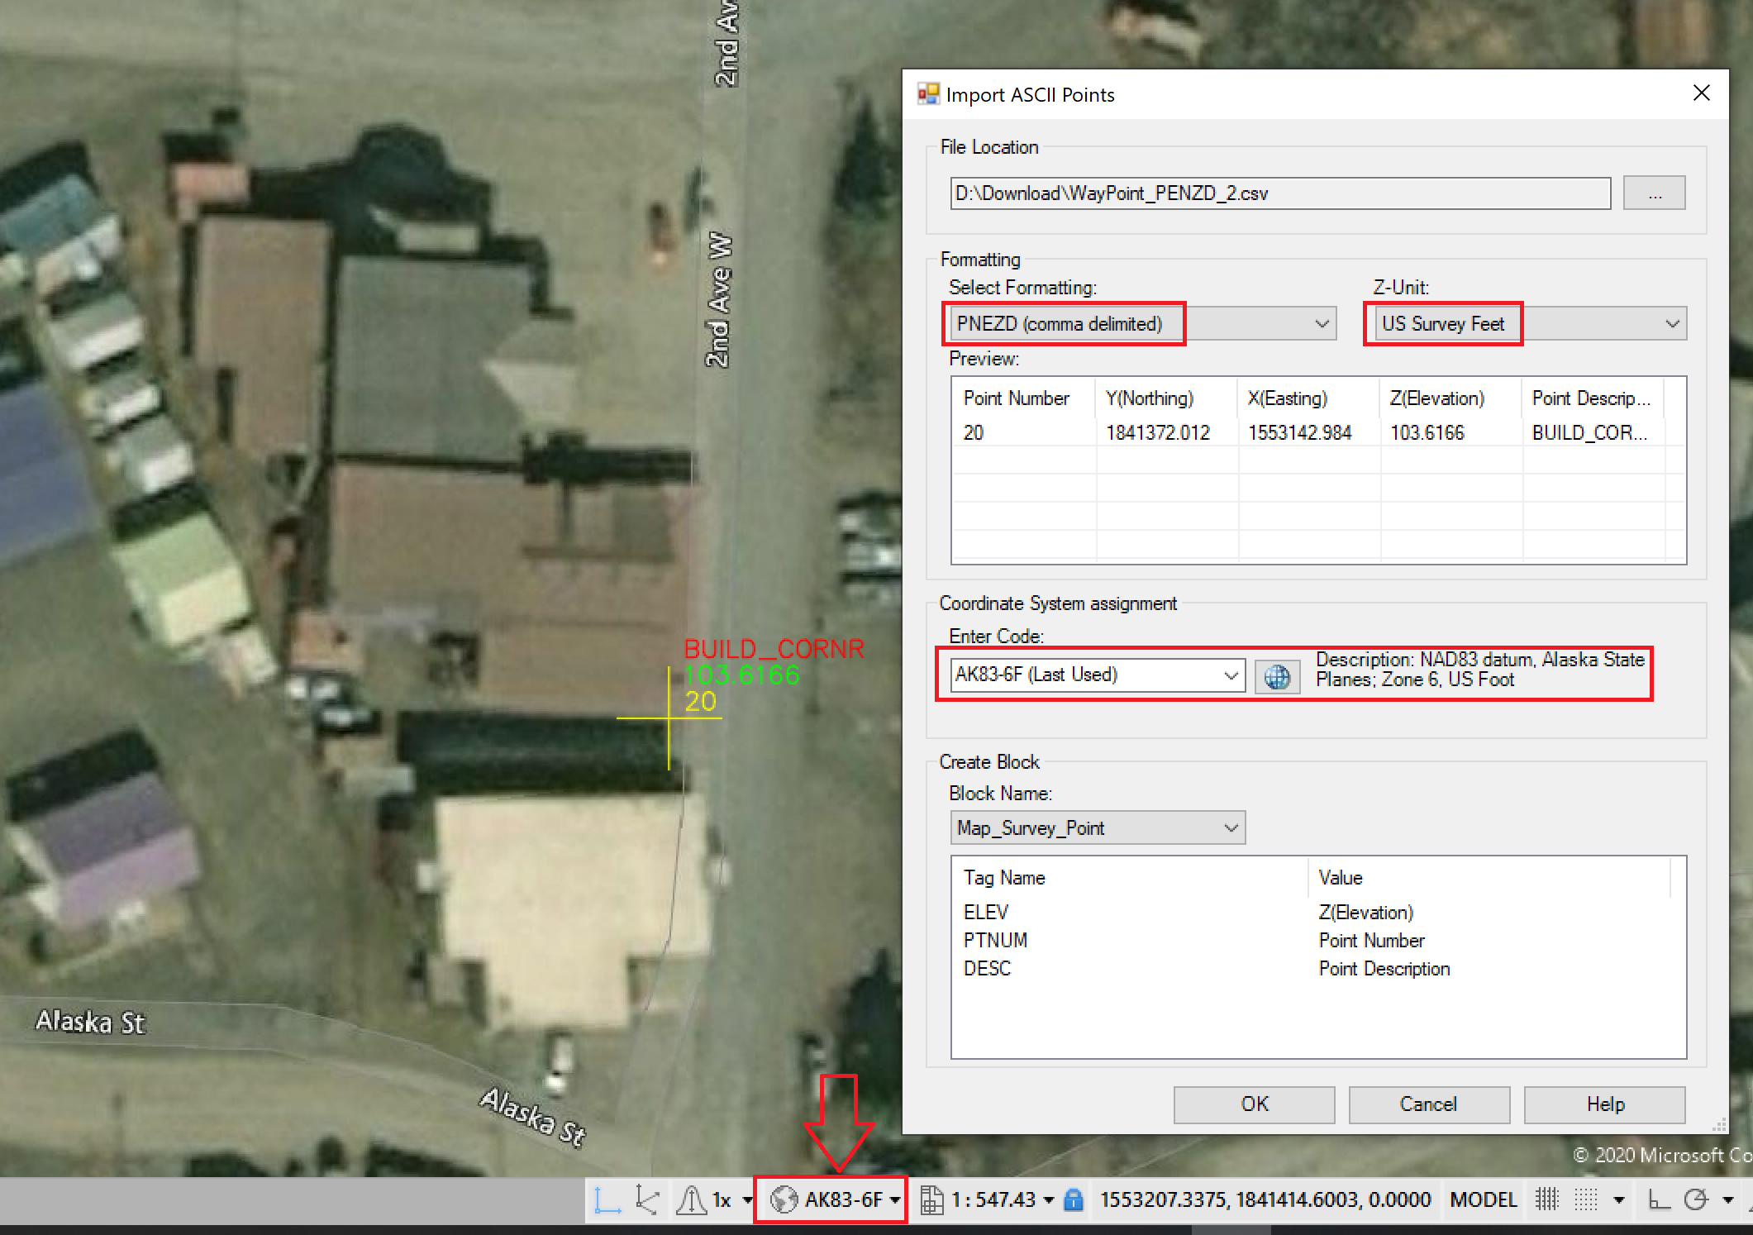Click the Cancel button
This screenshot has width=1753, height=1235.
(x=1429, y=1104)
